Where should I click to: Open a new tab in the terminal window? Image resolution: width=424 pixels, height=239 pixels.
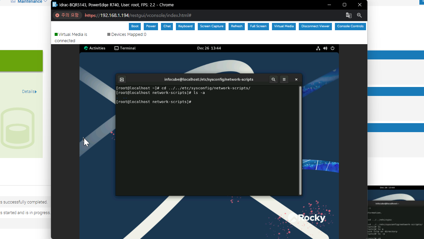[122, 79]
